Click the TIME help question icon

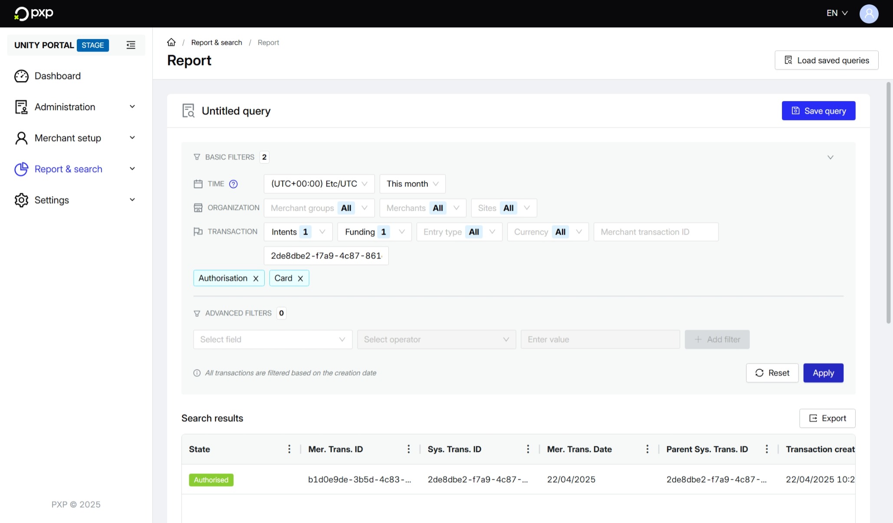click(233, 184)
